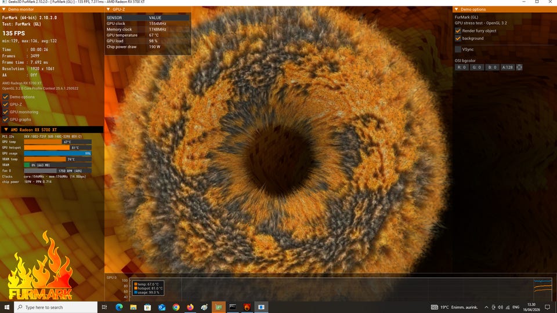
Task: Switch to the last blue window taskbar icon
Action: [x=261, y=307]
